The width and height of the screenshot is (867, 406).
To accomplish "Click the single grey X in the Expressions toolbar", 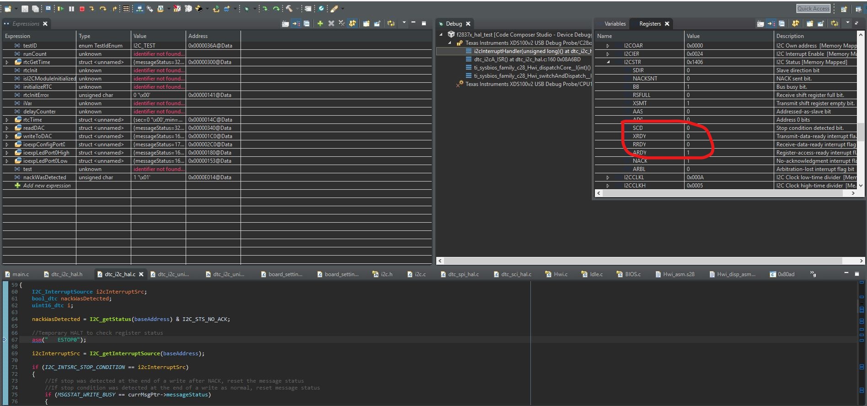I will coord(331,23).
